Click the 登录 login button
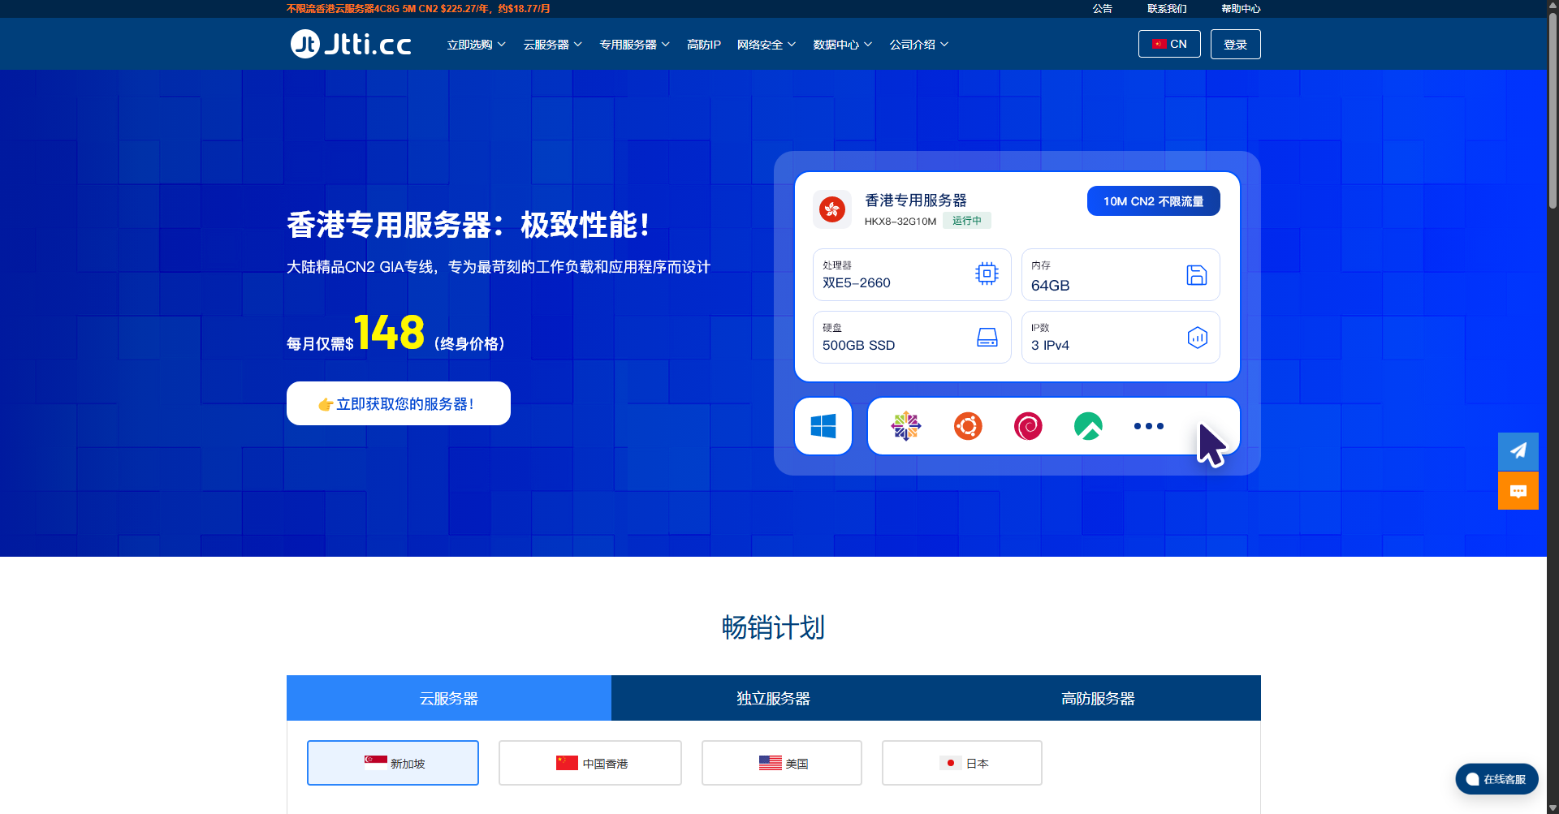Screen dimensions: 1559x814 coord(1235,45)
